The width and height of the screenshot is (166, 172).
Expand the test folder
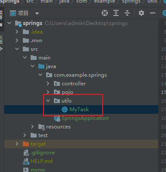pos(25,135)
